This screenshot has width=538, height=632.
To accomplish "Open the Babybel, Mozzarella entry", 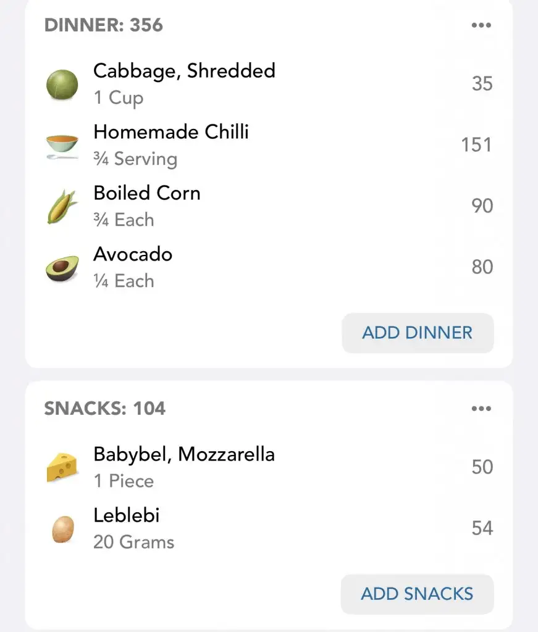I will pos(269,467).
